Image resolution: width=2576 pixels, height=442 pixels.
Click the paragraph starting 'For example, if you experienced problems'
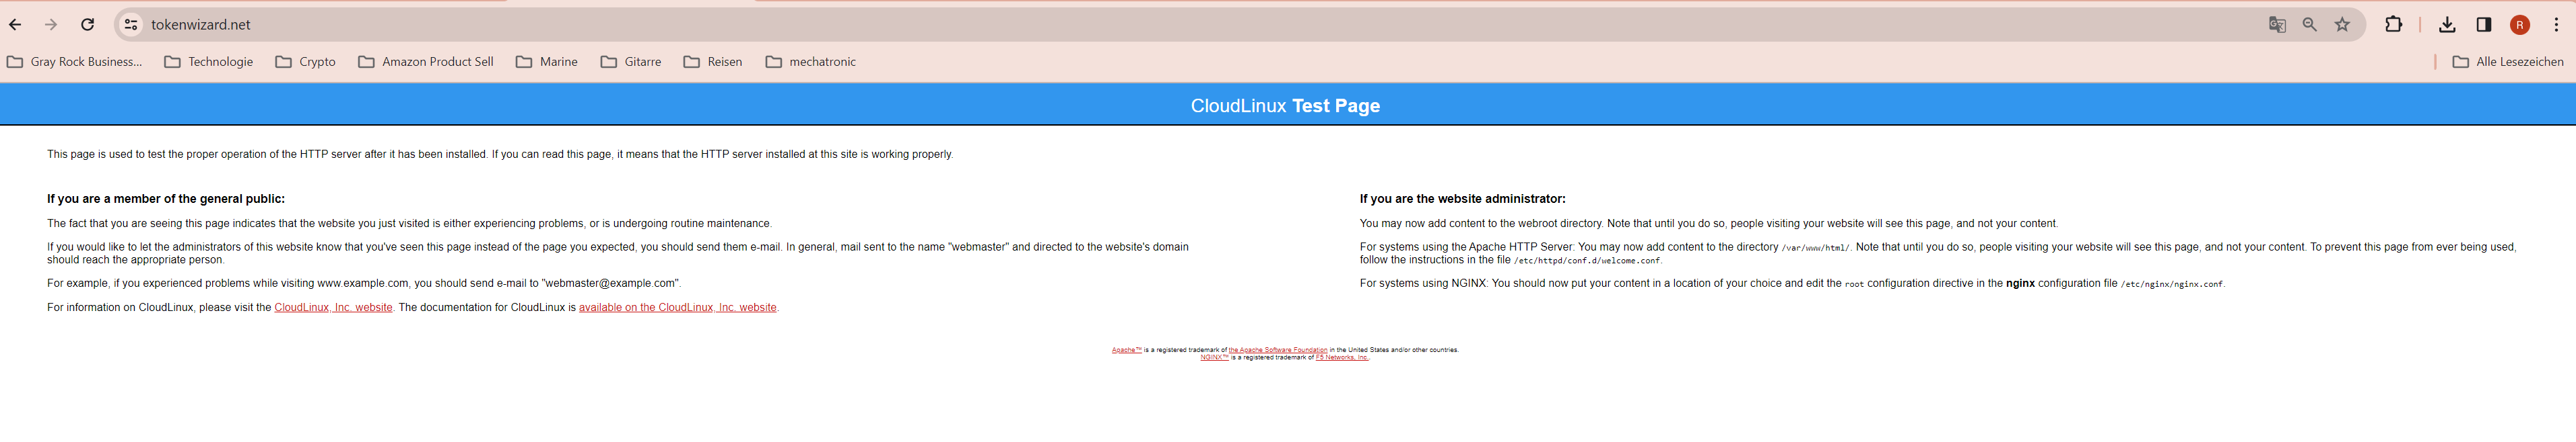364,283
